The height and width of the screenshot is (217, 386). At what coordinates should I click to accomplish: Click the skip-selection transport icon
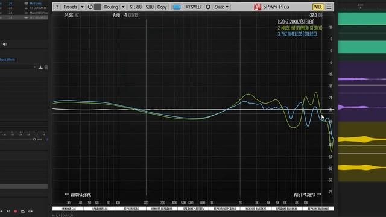[30, 211]
